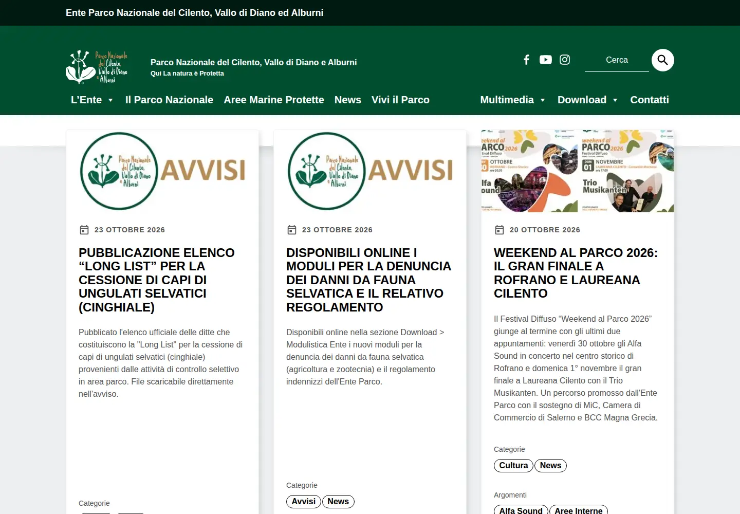Click the park logo in the header
Image resolution: width=740 pixels, height=514 pixels.
point(97,67)
